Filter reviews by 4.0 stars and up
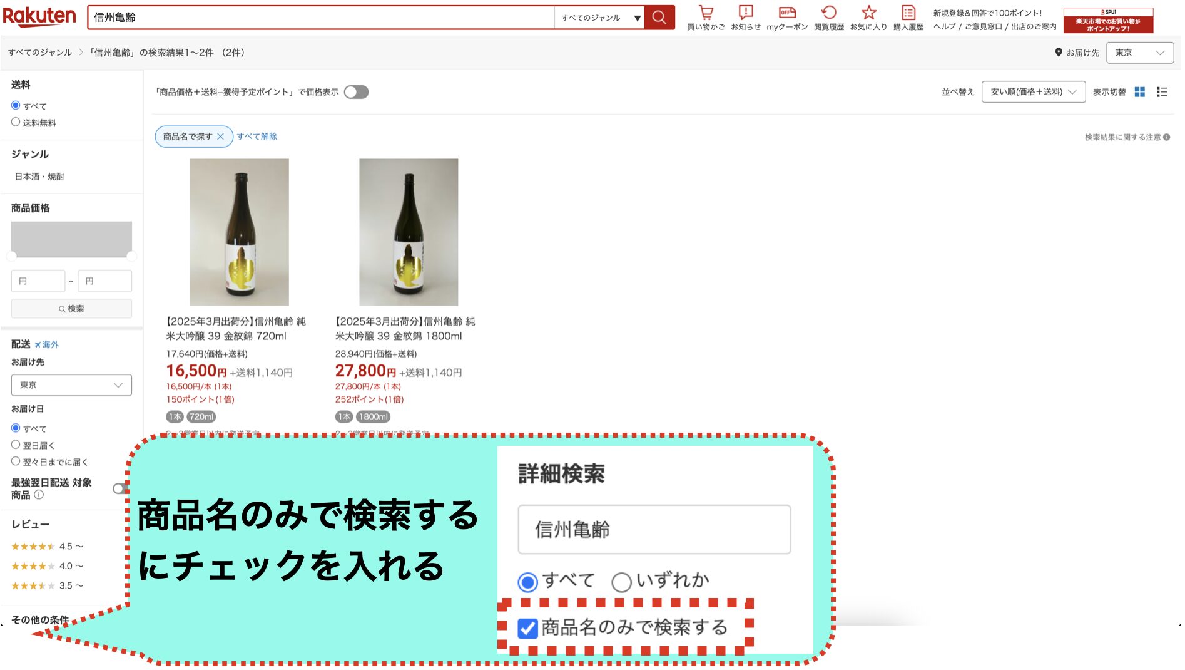Viewport: 1185px width, 670px height. pyautogui.click(x=47, y=566)
